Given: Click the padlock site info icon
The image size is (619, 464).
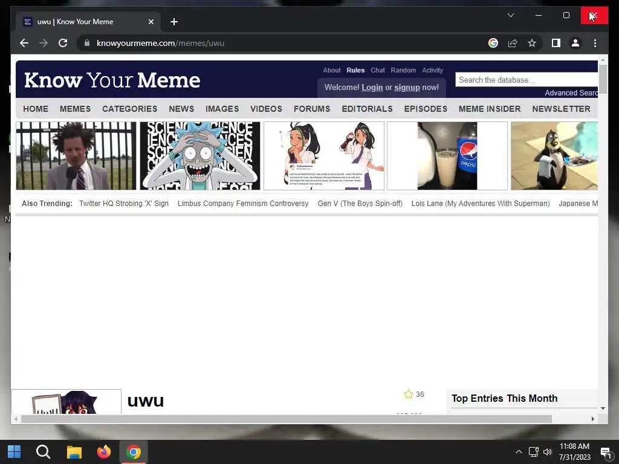Looking at the screenshot, I should (87, 43).
